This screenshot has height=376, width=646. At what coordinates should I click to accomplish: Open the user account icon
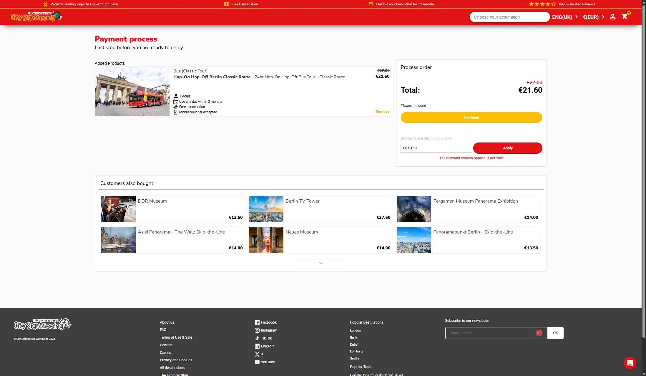click(x=613, y=17)
